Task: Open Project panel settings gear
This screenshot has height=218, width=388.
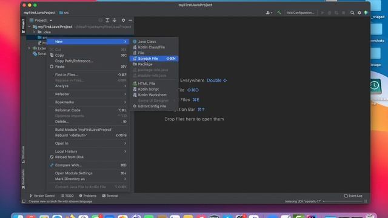Action: tap(123, 20)
